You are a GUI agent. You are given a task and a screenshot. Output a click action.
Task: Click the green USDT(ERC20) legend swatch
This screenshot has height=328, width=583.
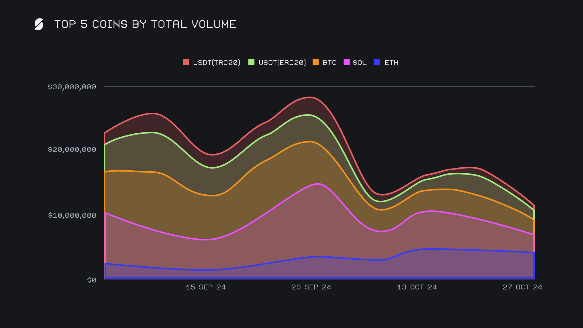(251, 62)
